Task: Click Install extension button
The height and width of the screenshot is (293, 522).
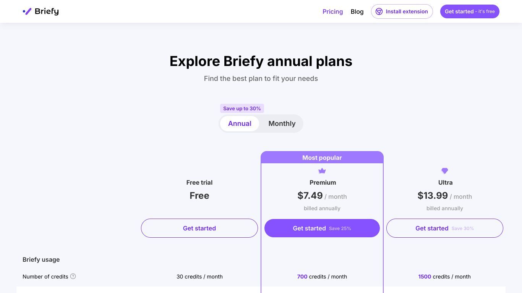Action: (x=402, y=11)
